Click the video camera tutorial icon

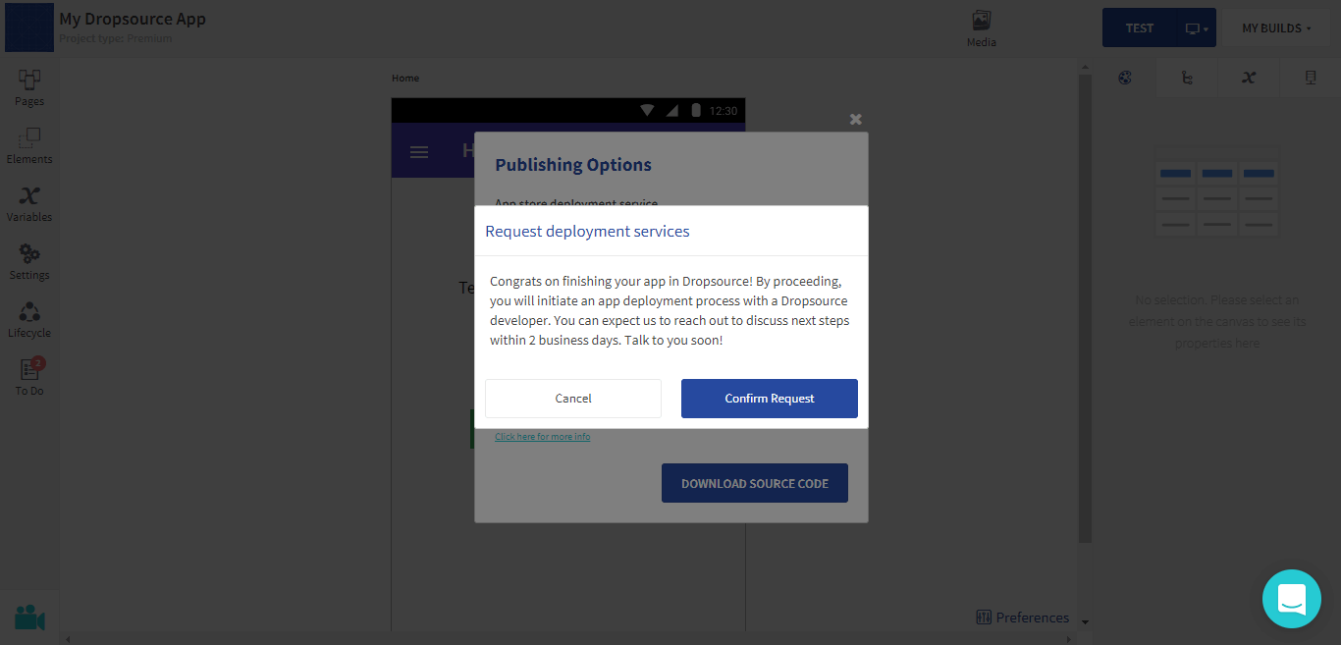point(29,618)
